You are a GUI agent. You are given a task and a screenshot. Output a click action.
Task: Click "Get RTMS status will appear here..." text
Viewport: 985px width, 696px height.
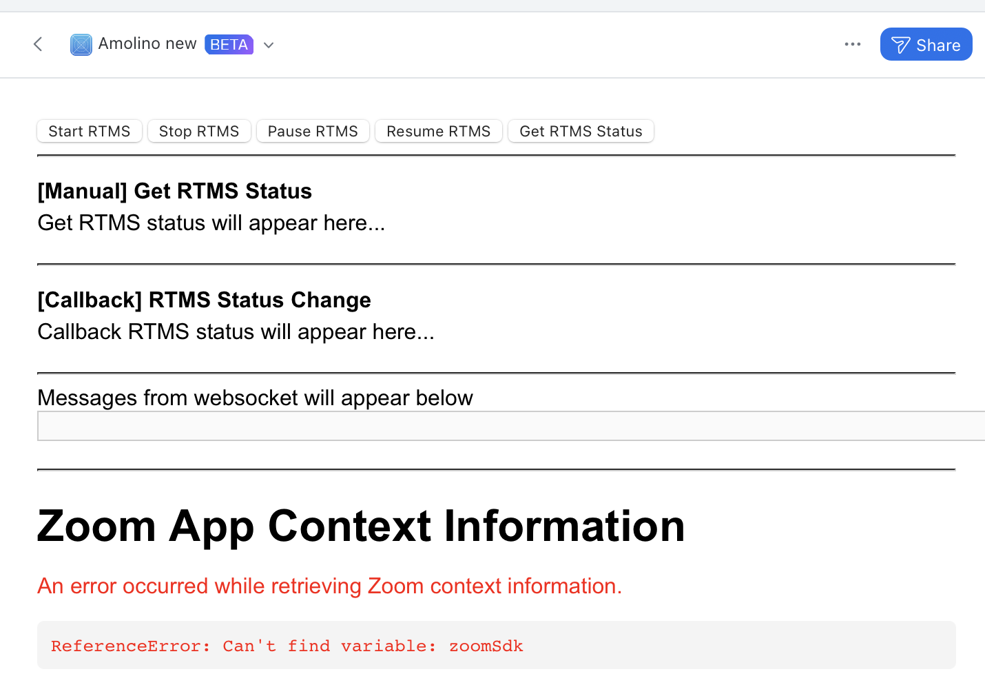point(211,223)
